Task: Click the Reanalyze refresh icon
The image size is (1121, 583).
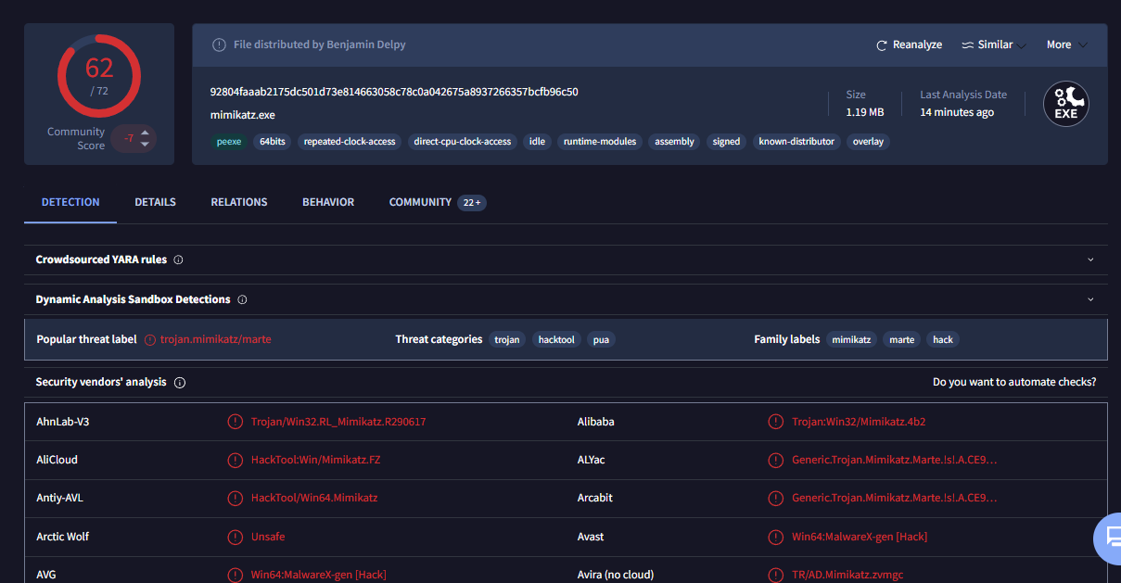Action: coord(882,44)
